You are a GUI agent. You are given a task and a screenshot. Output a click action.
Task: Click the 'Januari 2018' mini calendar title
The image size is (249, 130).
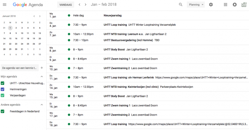click(9, 16)
